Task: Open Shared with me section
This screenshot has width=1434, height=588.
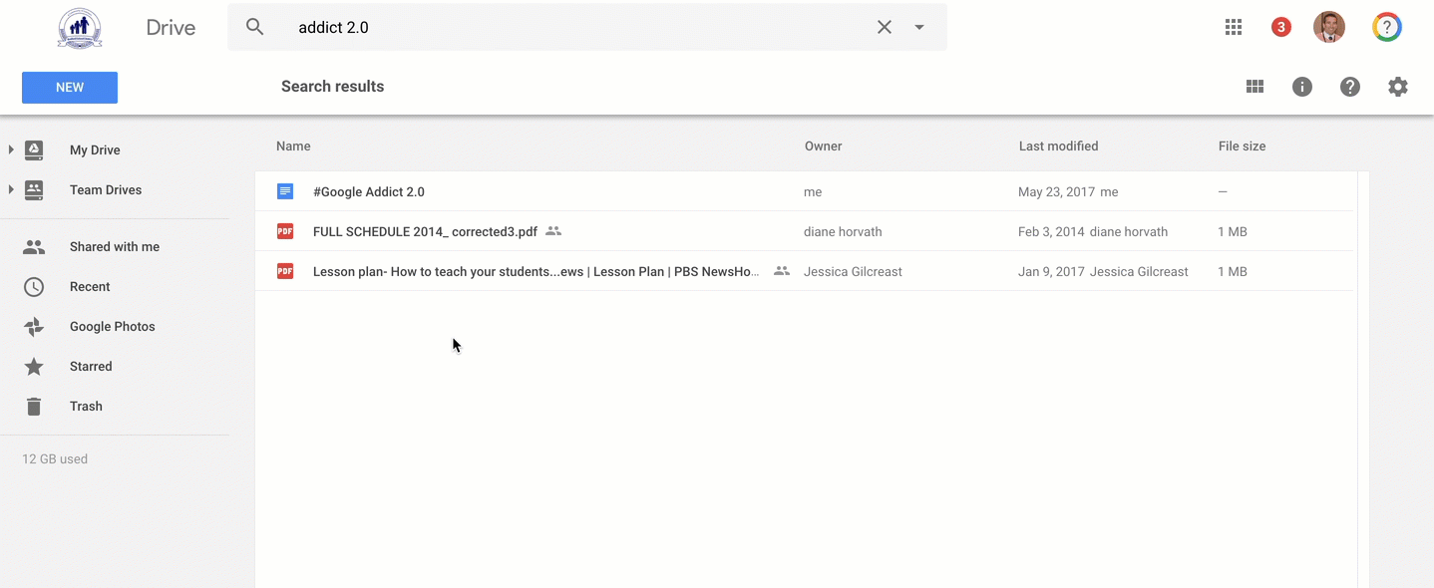Action: point(114,247)
